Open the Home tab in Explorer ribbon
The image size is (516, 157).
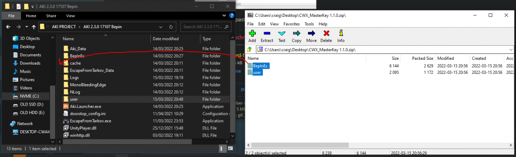pyautogui.click(x=31, y=16)
